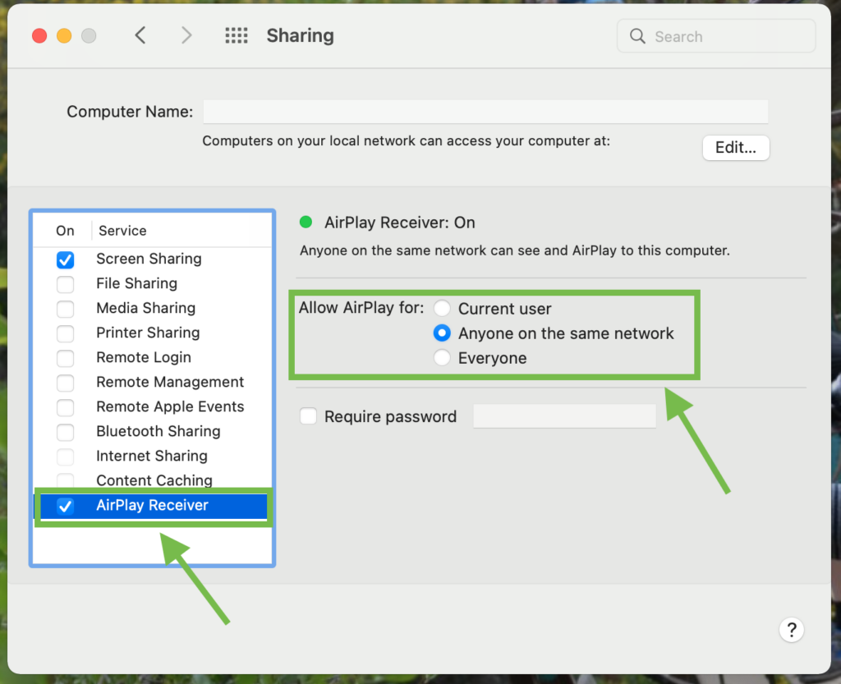This screenshot has width=841, height=684.
Task: Select the Bluetooth Sharing service row
Action: (x=152, y=432)
